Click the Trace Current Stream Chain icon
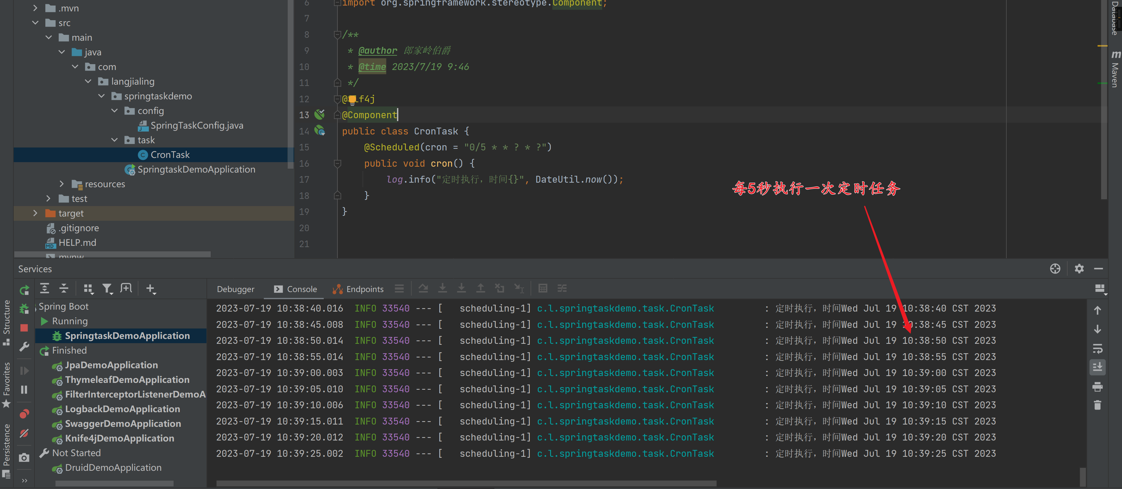This screenshot has width=1122, height=489. click(x=562, y=288)
